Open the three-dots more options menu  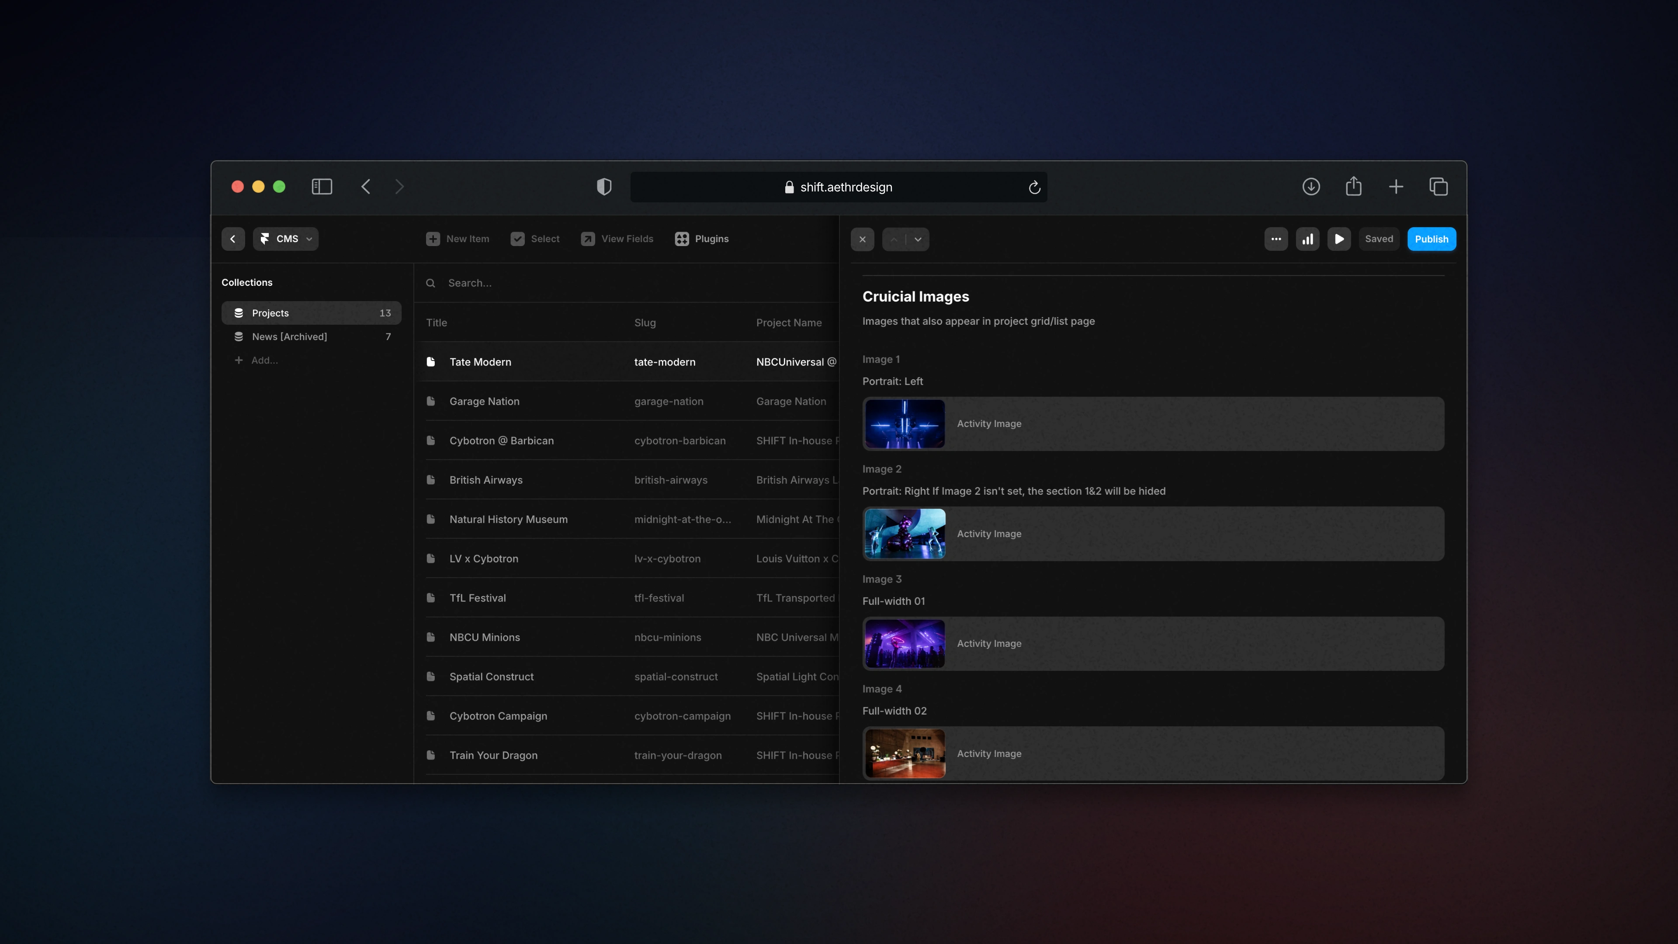click(1276, 239)
